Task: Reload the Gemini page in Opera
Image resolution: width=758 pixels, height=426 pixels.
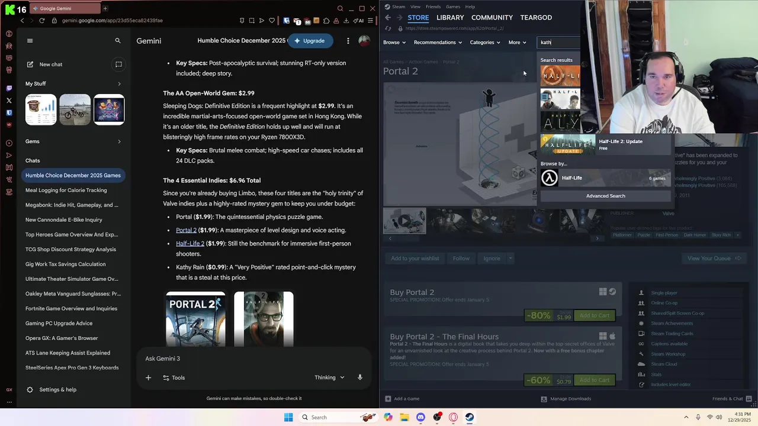Action: click(x=41, y=21)
